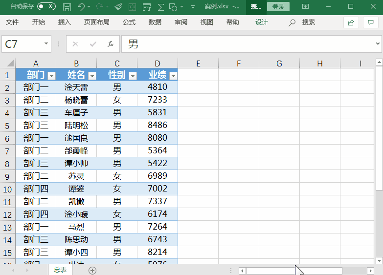Click cell containing 马烈

[76, 227]
